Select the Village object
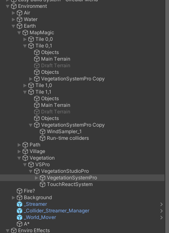Image resolution: width=169 pixels, height=233 pixels. [37, 151]
